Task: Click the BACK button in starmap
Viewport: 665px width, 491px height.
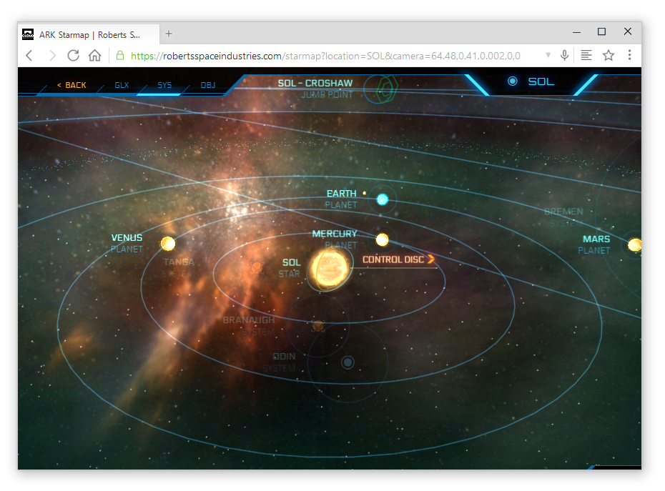Action: tap(72, 85)
